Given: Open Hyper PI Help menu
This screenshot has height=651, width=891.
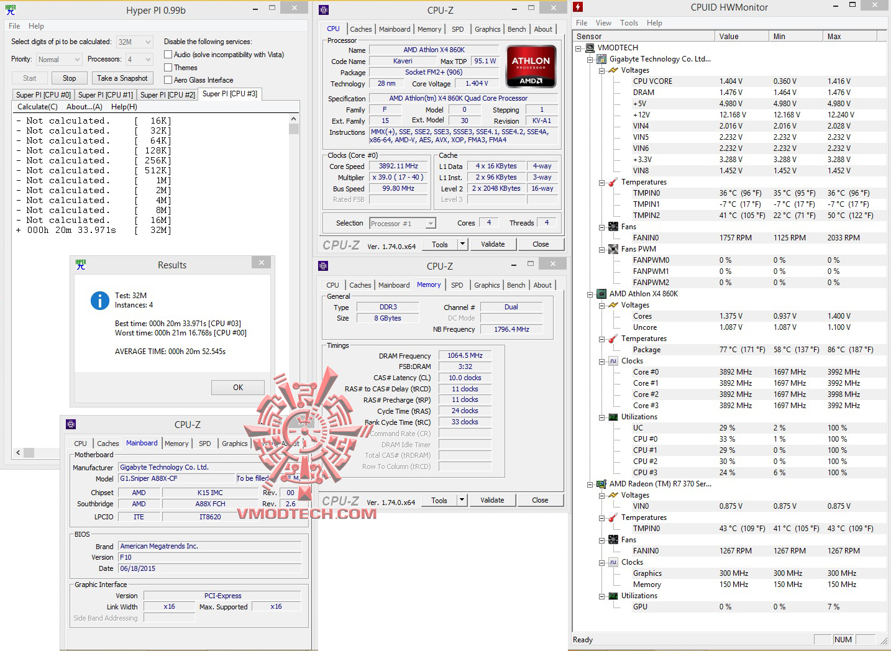Looking at the screenshot, I should (36, 26).
